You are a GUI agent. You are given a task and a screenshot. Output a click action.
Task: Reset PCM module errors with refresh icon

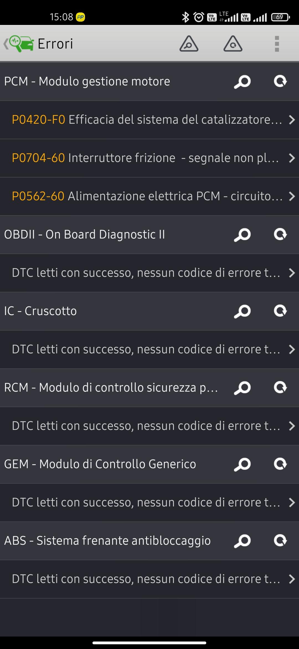[x=280, y=82]
